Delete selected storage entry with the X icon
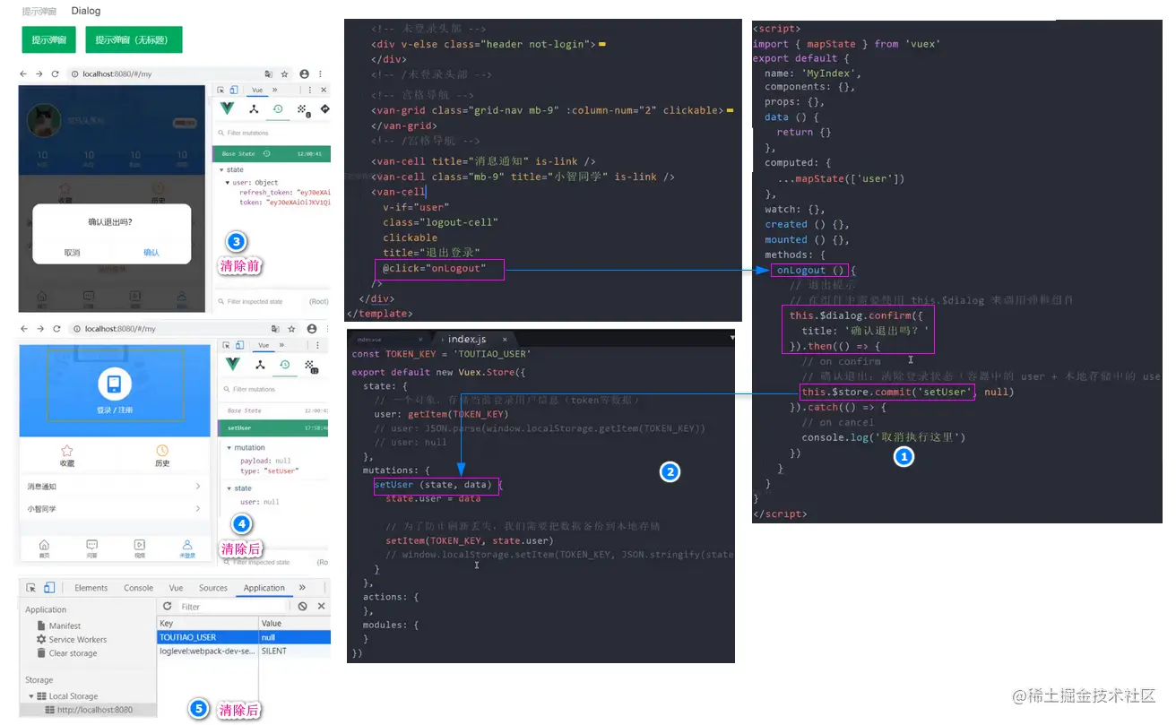Viewport: 1176px width, 725px height. (321, 607)
